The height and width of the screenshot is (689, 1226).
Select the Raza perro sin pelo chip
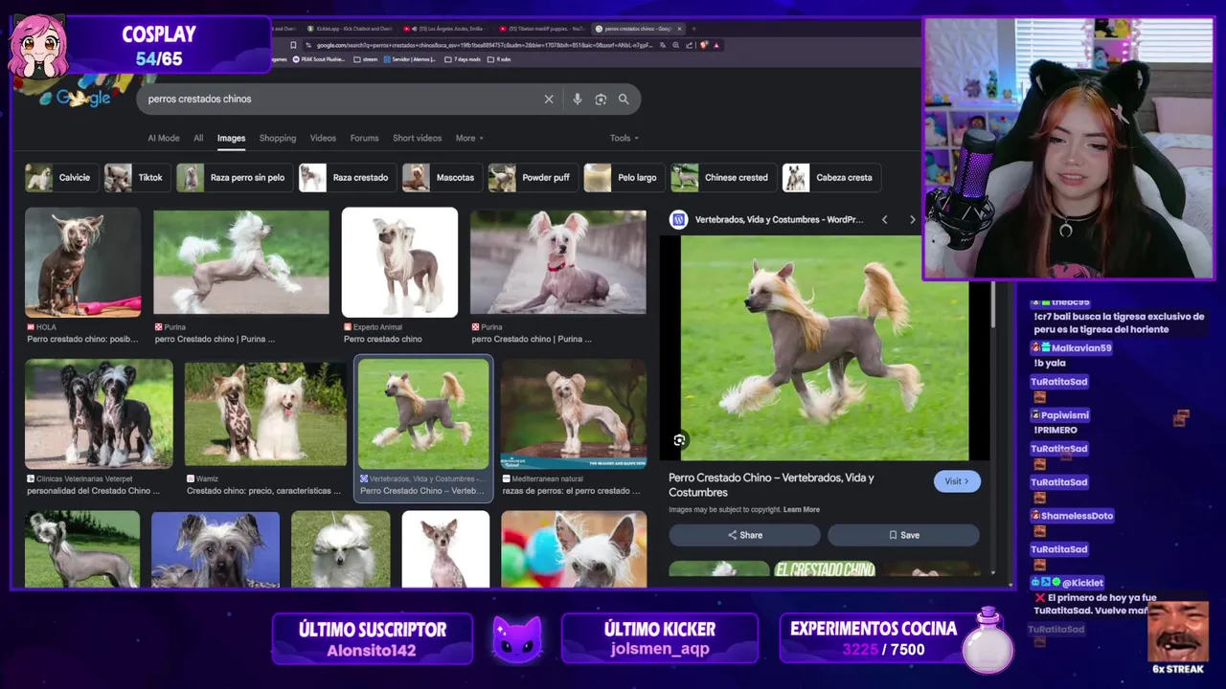pyautogui.click(x=235, y=177)
